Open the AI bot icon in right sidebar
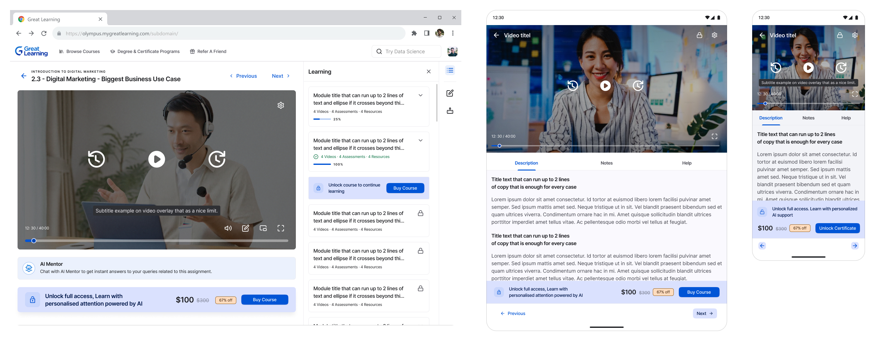 [x=450, y=111]
